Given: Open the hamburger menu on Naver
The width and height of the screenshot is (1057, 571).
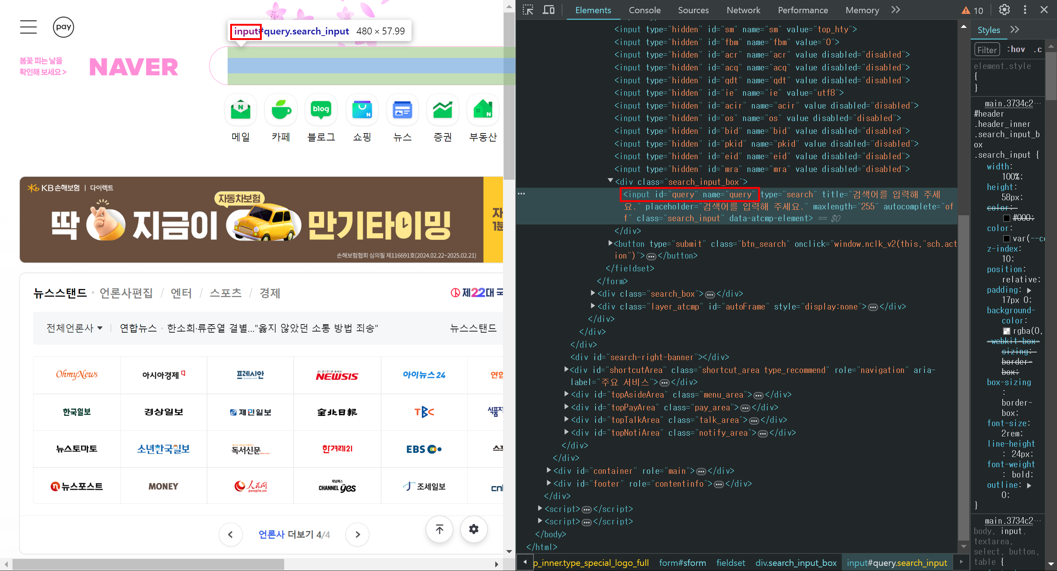Looking at the screenshot, I should pyautogui.click(x=28, y=27).
